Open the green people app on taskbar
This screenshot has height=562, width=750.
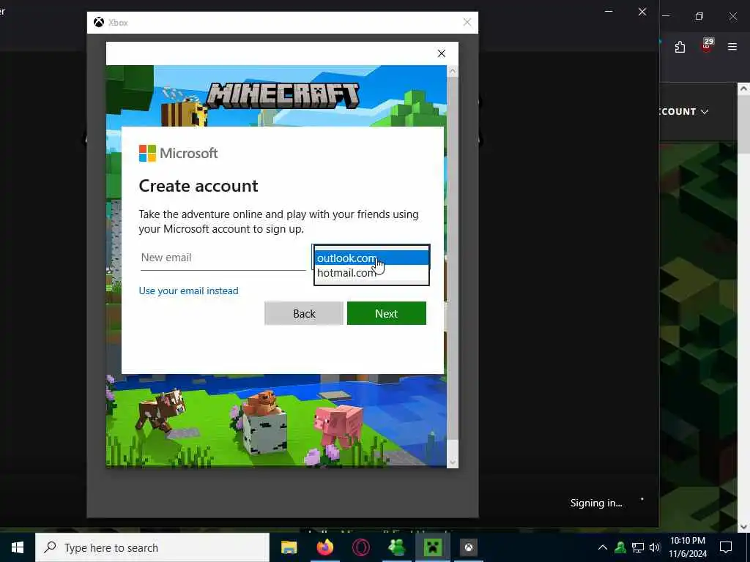click(397, 547)
